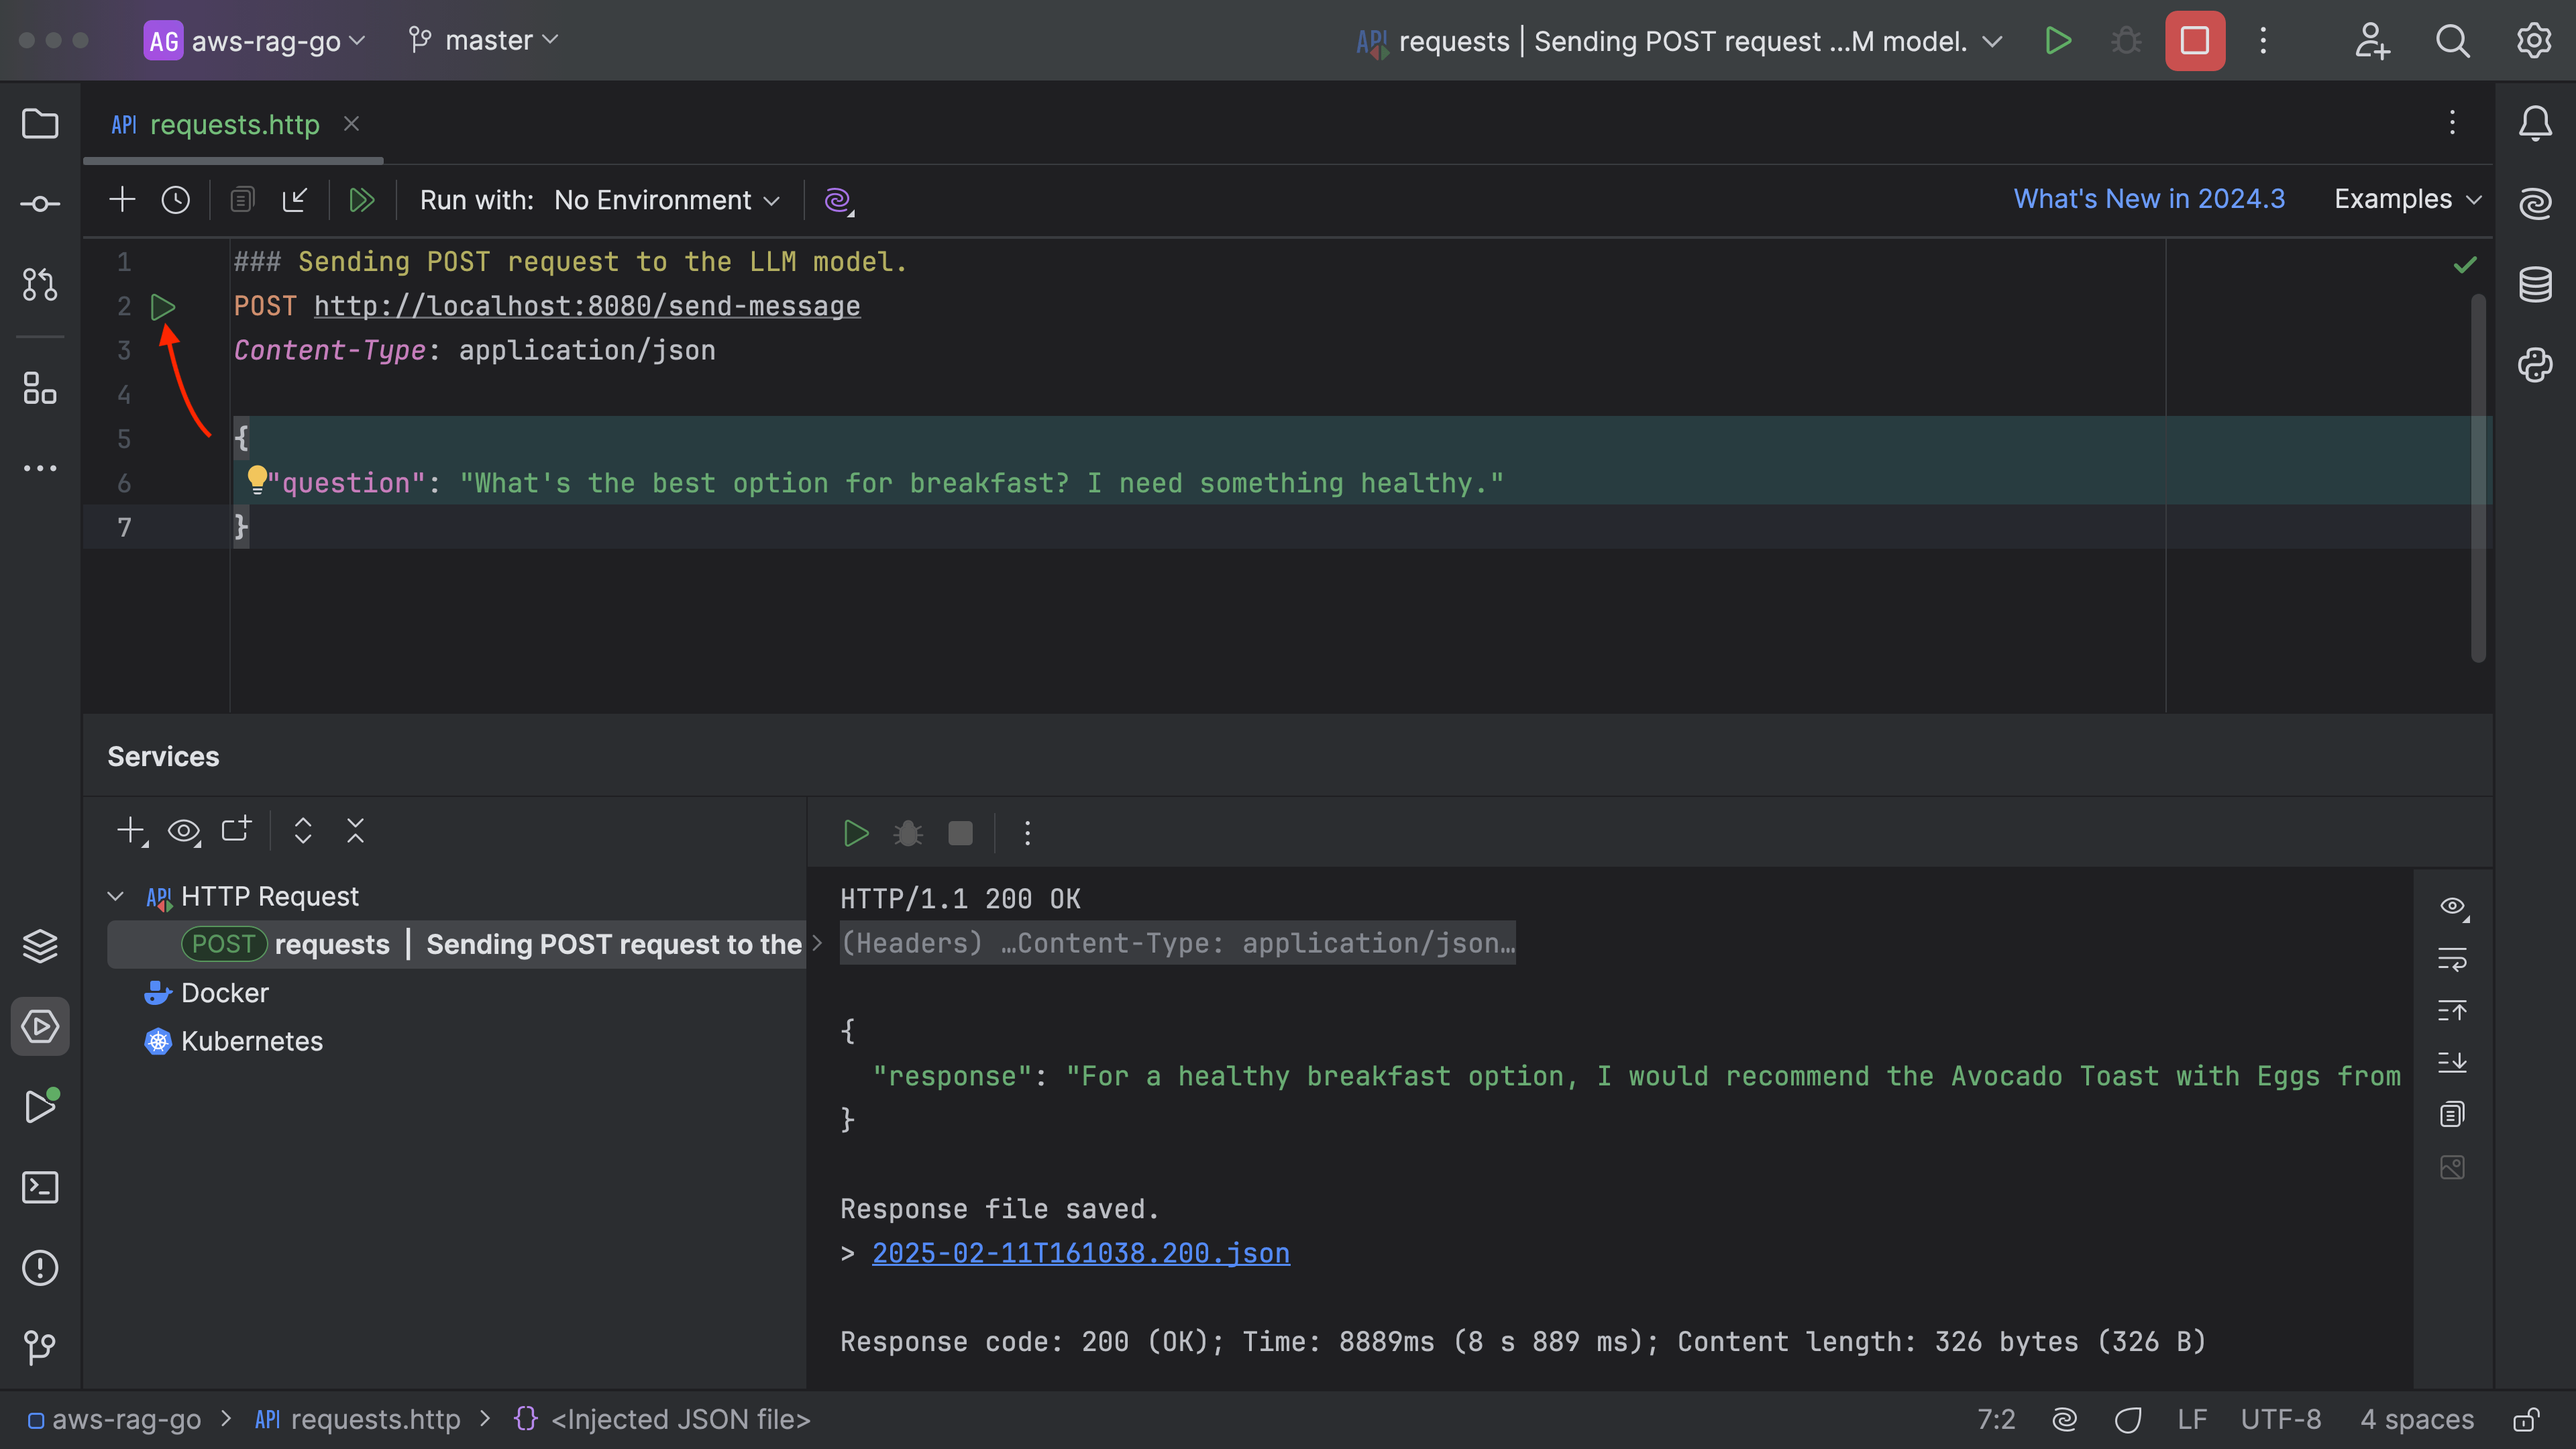Open the Problems tool window
2576x1449 pixels.
(x=40, y=1268)
